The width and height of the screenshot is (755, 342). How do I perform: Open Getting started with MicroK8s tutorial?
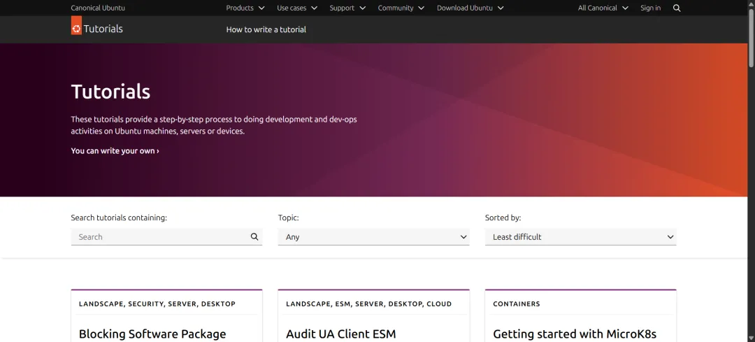coord(575,334)
